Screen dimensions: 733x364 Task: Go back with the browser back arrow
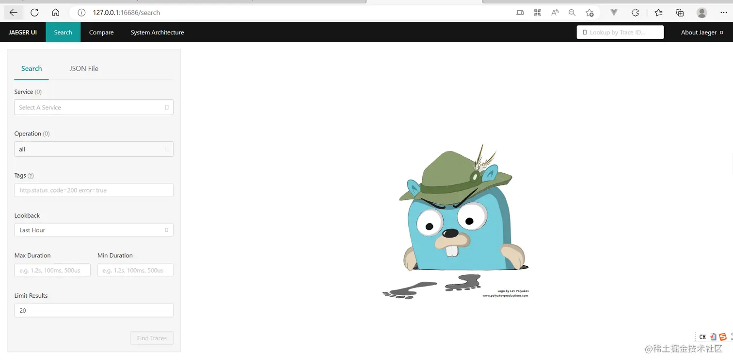coord(13,13)
